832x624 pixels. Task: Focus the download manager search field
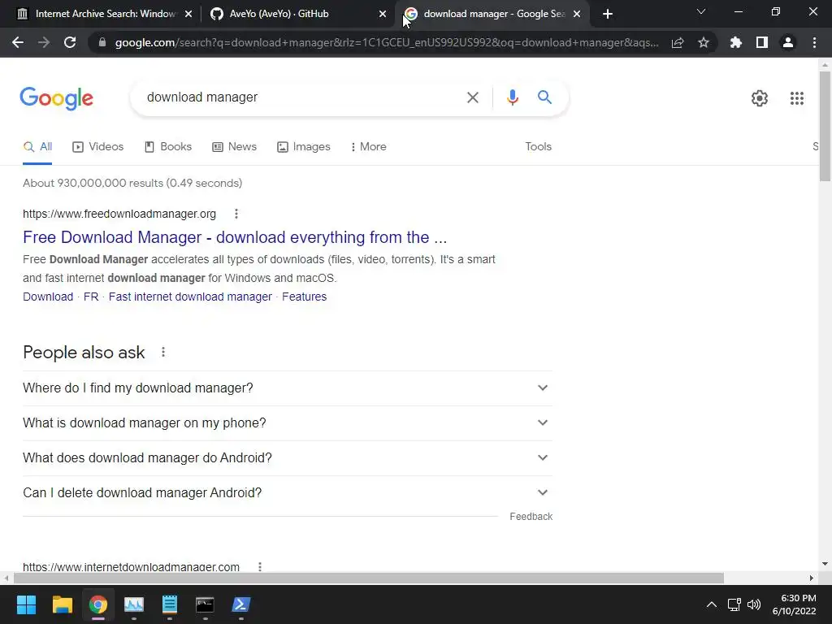pos(300,97)
